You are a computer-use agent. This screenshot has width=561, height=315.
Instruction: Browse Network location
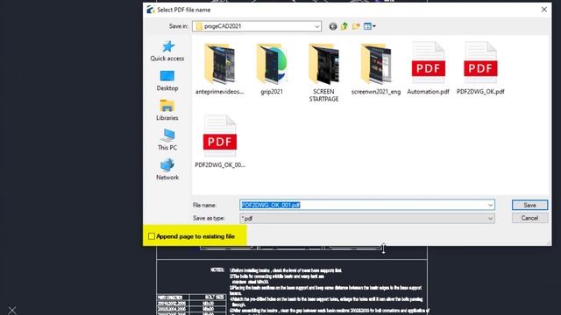[x=167, y=170]
